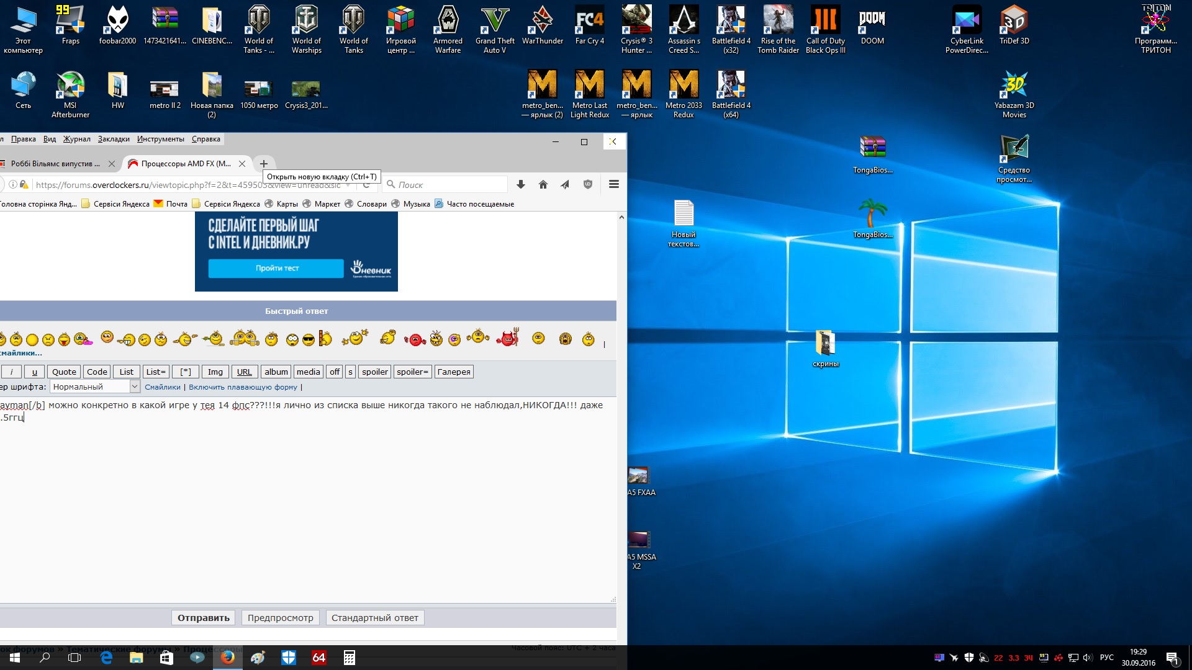Click the Firefox home page icon
1192x670 pixels.
tap(543, 184)
